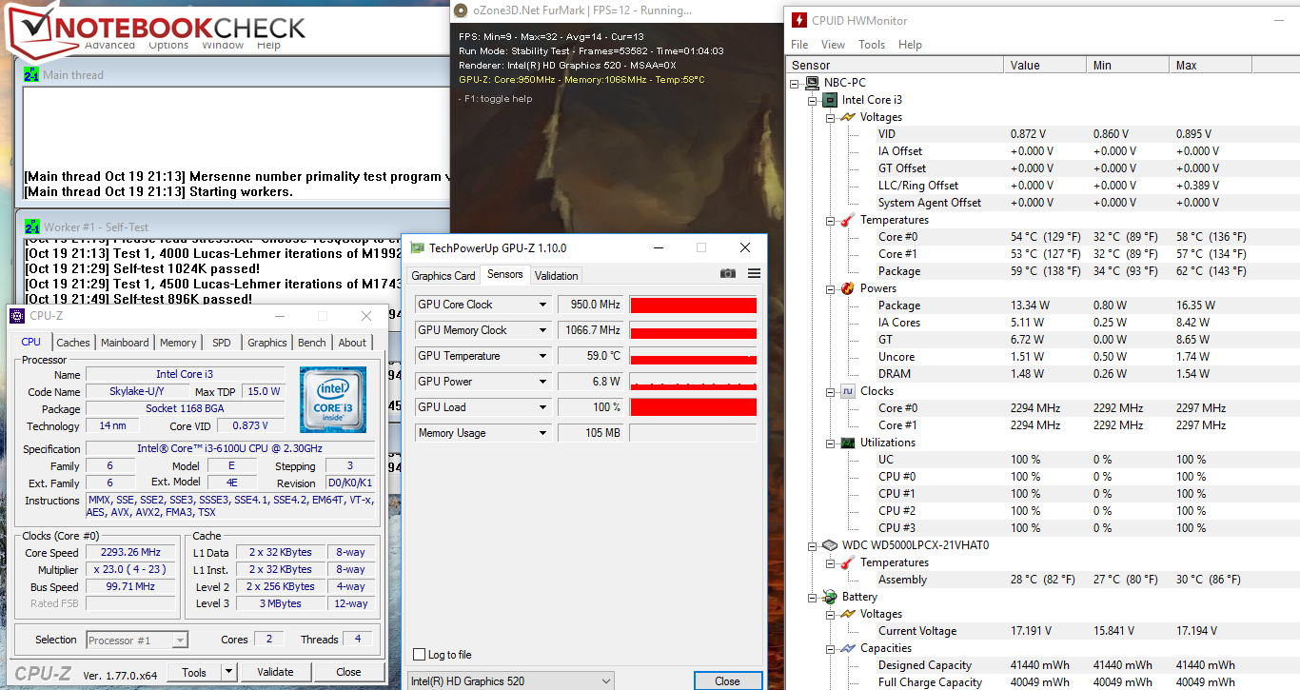Click the WDC hard drive icon in HWMonitor

pyautogui.click(x=830, y=545)
